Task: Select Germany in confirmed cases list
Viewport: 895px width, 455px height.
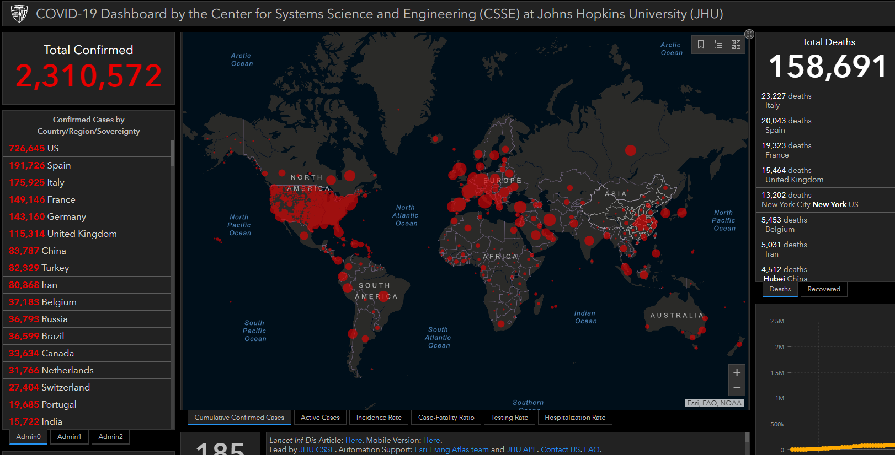Action: click(x=87, y=216)
